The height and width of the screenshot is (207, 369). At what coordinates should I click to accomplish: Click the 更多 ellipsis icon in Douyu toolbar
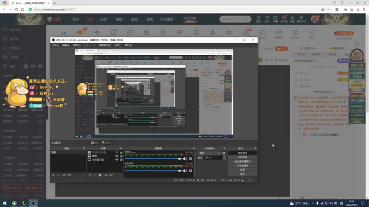coord(312,32)
